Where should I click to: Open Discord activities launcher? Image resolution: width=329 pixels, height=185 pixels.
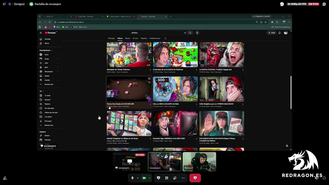tap(167, 178)
